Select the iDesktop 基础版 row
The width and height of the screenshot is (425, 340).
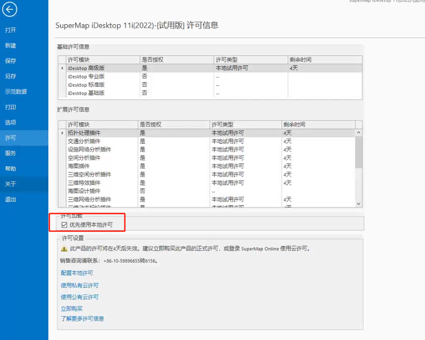click(x=210, y=93)
